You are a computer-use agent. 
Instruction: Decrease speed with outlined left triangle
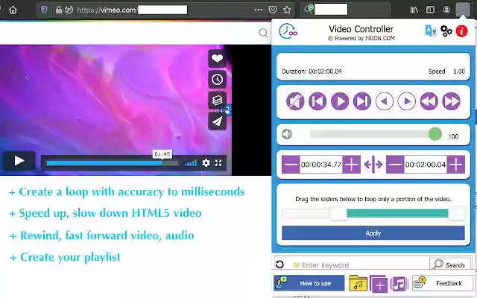[385, 101]
